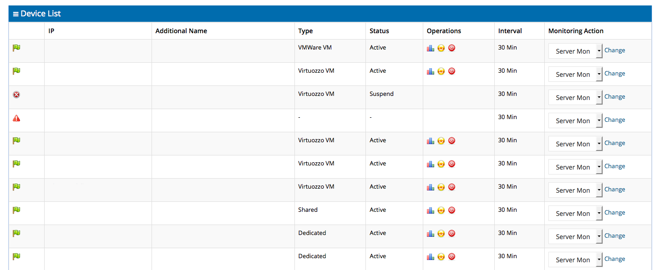This screenshot has width=654, height=270.
Task: Click green flag icon in the Shared row
Action: click(16, 210)
